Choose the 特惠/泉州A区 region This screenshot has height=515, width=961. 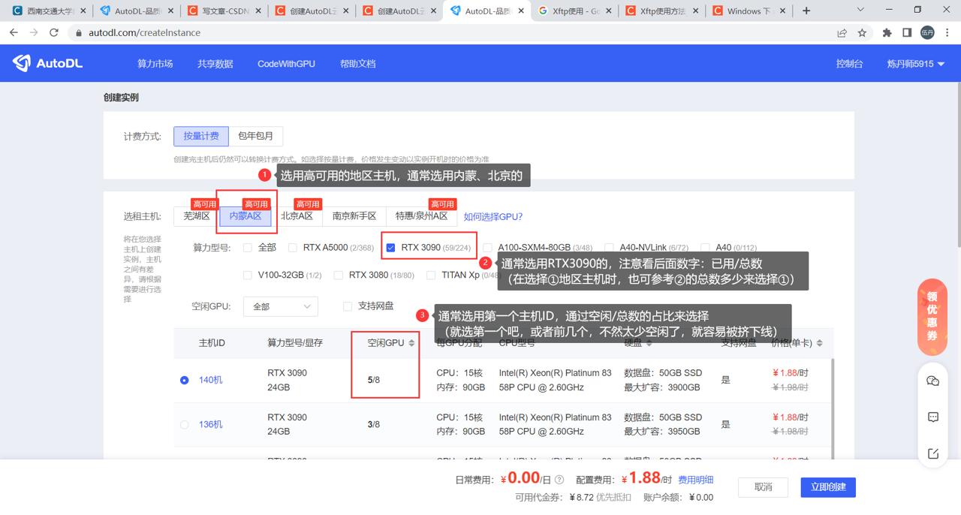[x=421, y=216]
